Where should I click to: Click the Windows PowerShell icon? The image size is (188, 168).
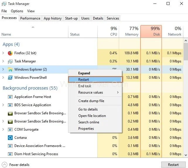[x=10, y=78]
